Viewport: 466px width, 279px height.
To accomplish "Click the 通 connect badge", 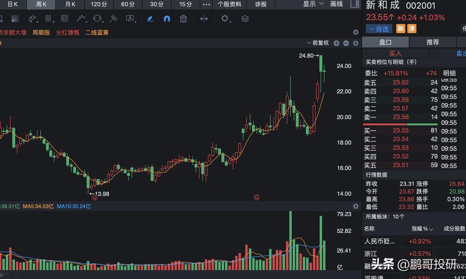I will click(x=412, y=29).
